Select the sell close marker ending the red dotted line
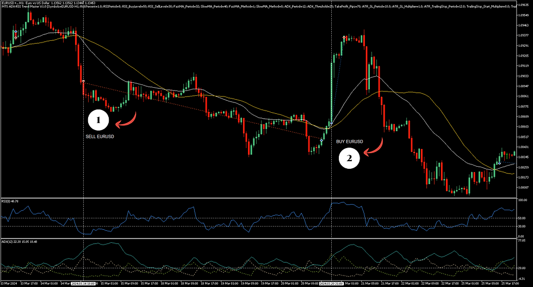Screen dimensions: 533x287 pos(321,140)
